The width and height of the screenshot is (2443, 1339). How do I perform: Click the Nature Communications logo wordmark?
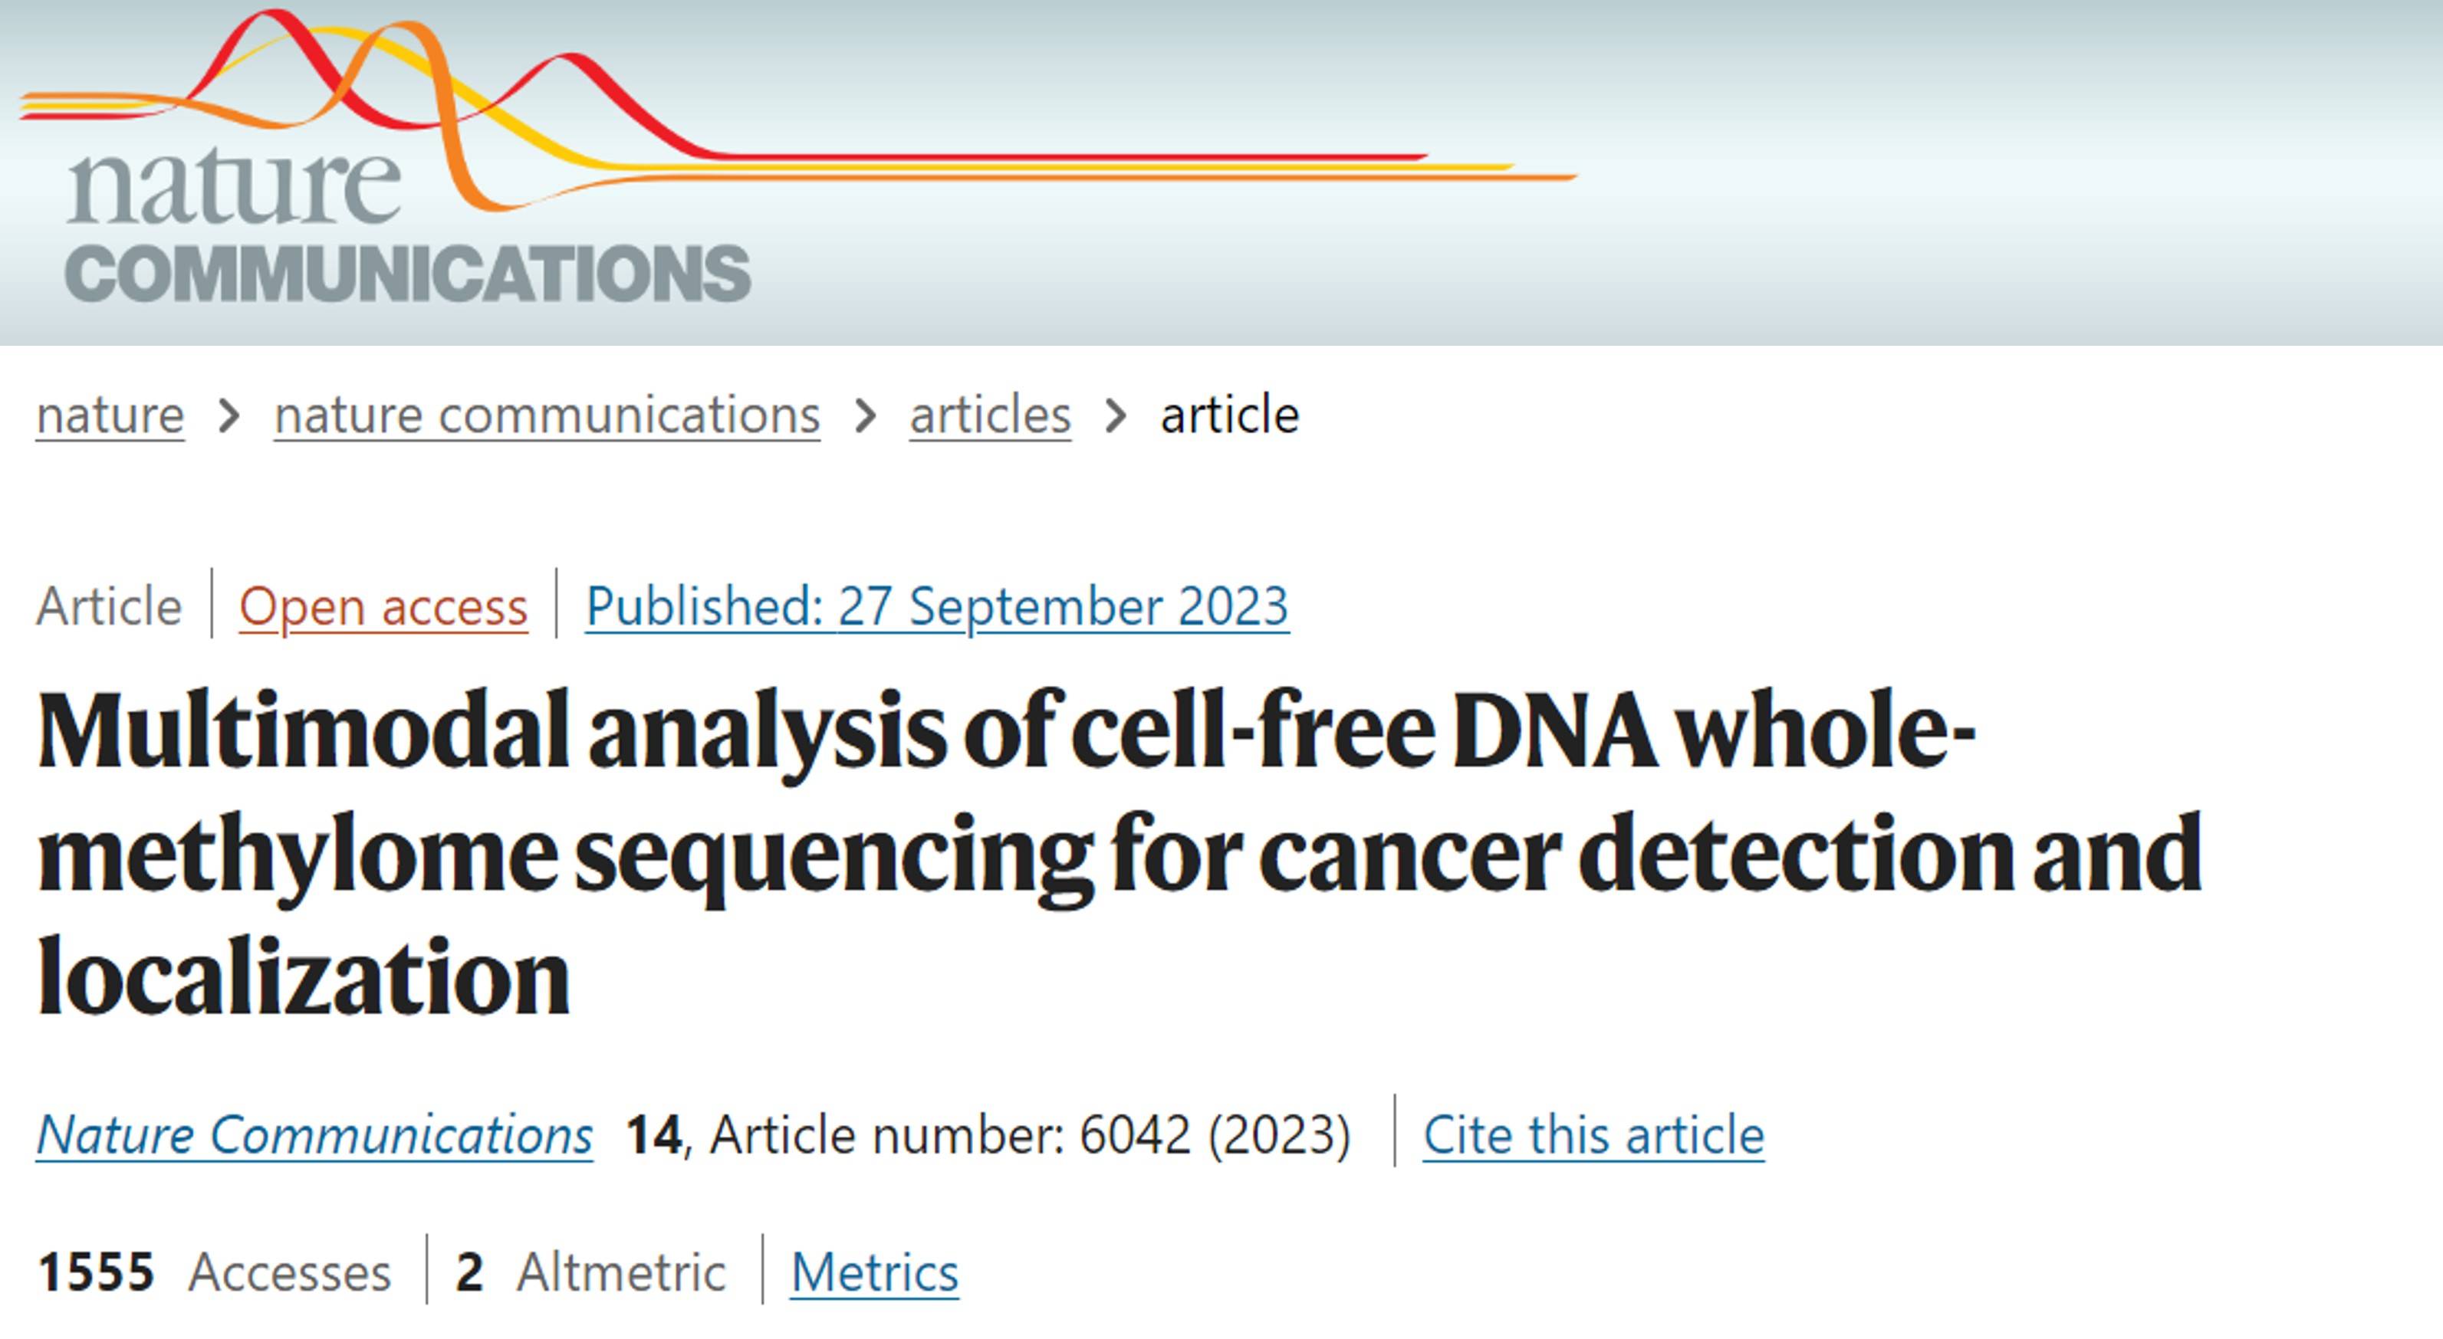pyautogui.click(x=408, y=225)
